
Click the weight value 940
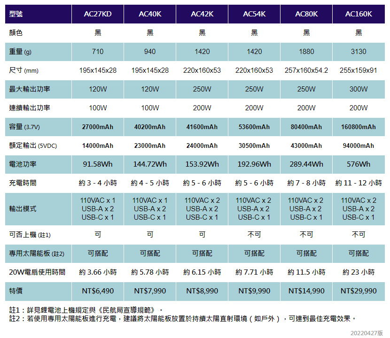[150, 52]
